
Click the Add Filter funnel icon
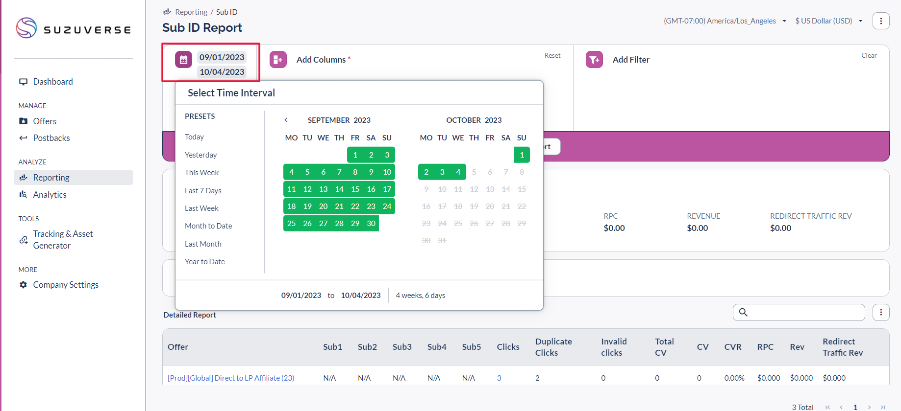pos(594,60)
